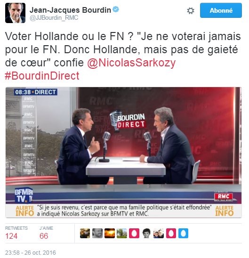Open the grayscale bearded man avatar
Image resolution: width=249 pixels, height=258 pixels.
97,234
